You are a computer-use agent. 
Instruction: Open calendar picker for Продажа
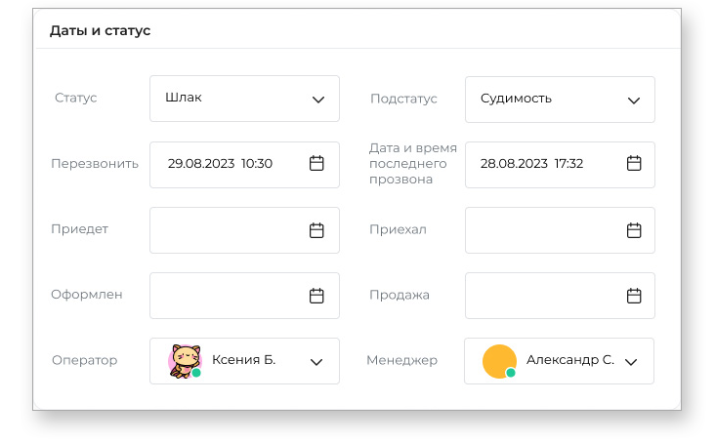[x=633, y=296]
